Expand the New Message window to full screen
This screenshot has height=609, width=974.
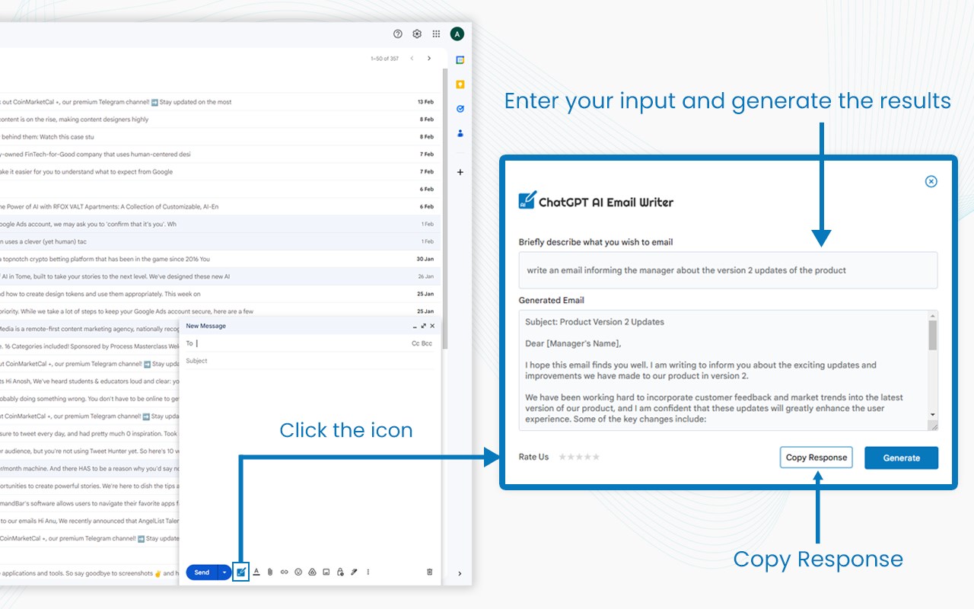424,326
